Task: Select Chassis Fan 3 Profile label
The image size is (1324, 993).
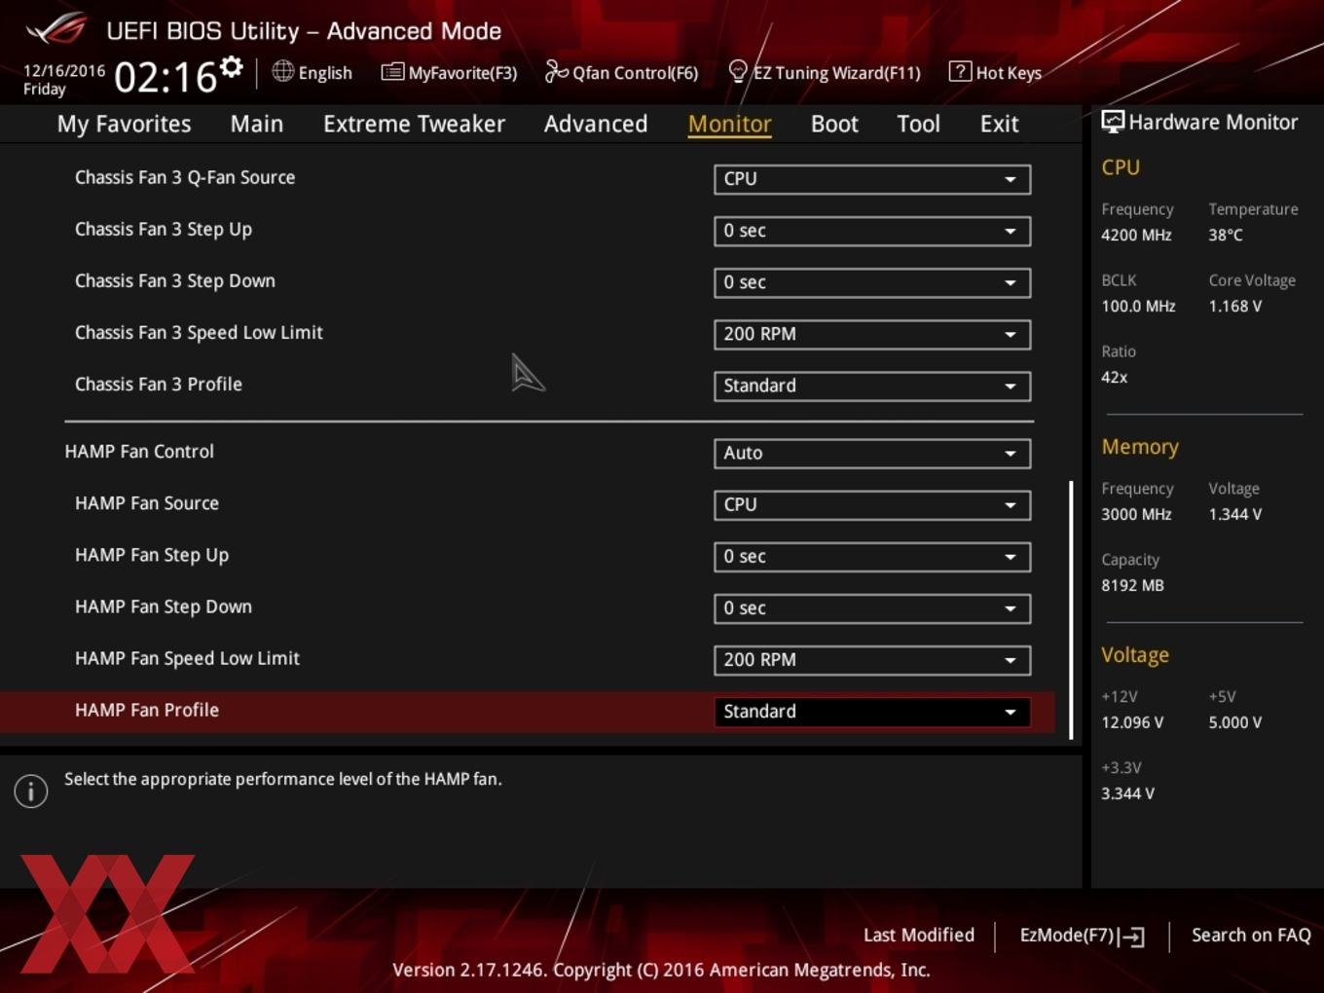Action: [x=159, y=384]
